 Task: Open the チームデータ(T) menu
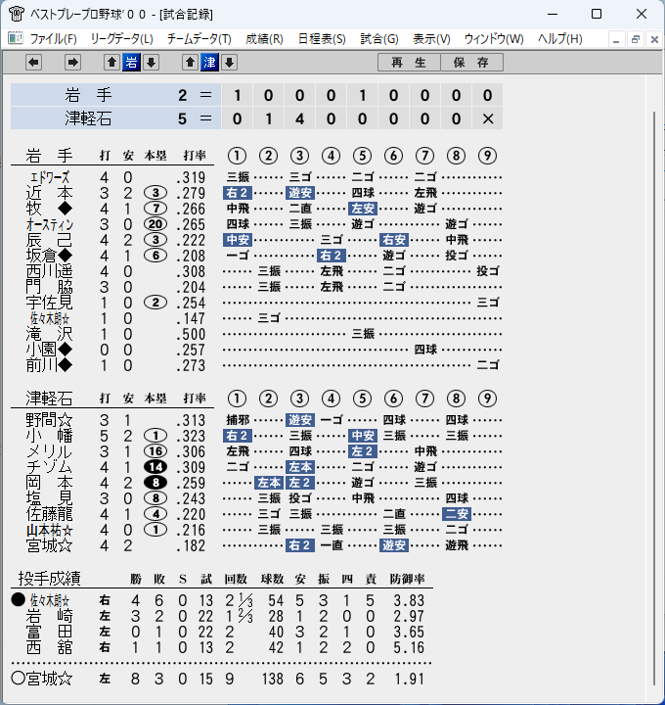click(199, 39)
